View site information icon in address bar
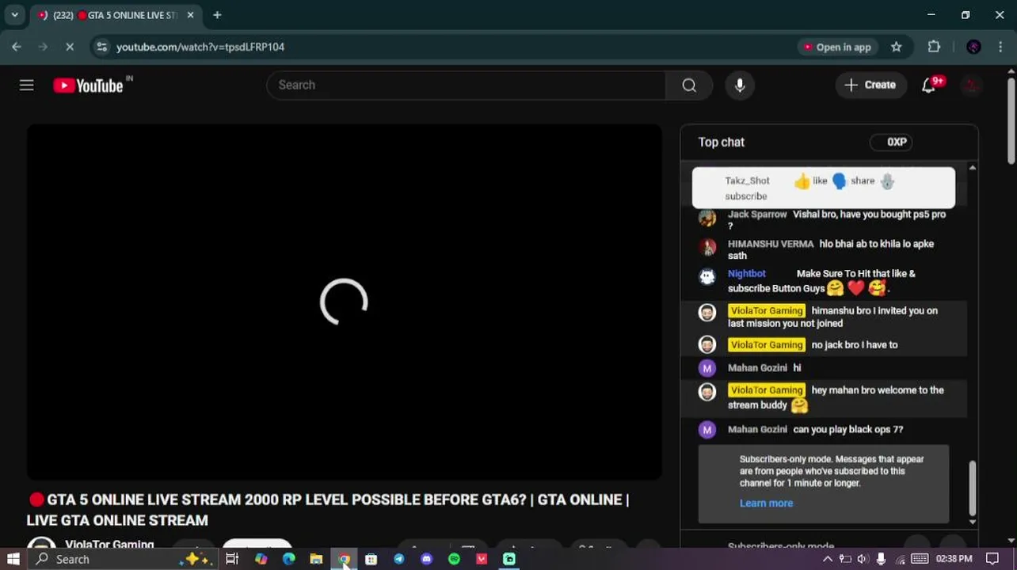Image resolution: width=1017 pixels, height=570 pixels. point(101,47)
